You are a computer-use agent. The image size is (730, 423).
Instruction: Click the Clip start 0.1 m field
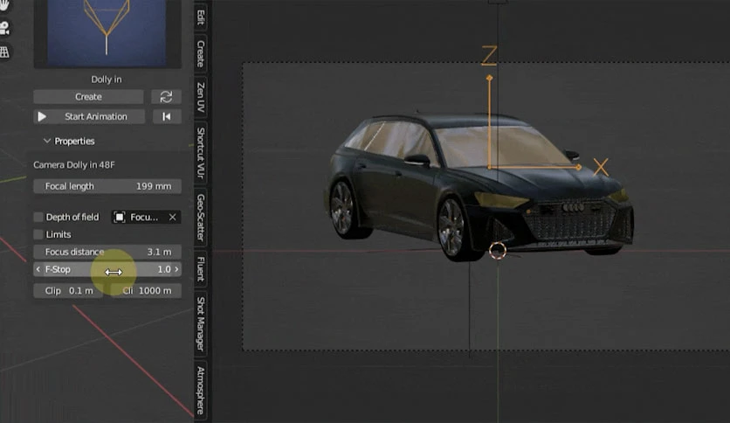(68, 291)
